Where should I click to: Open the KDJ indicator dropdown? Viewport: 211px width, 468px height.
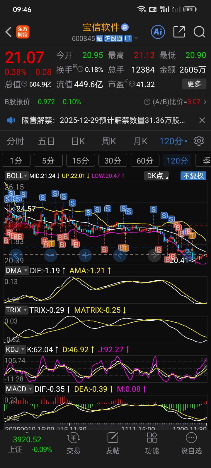point(15,350)
